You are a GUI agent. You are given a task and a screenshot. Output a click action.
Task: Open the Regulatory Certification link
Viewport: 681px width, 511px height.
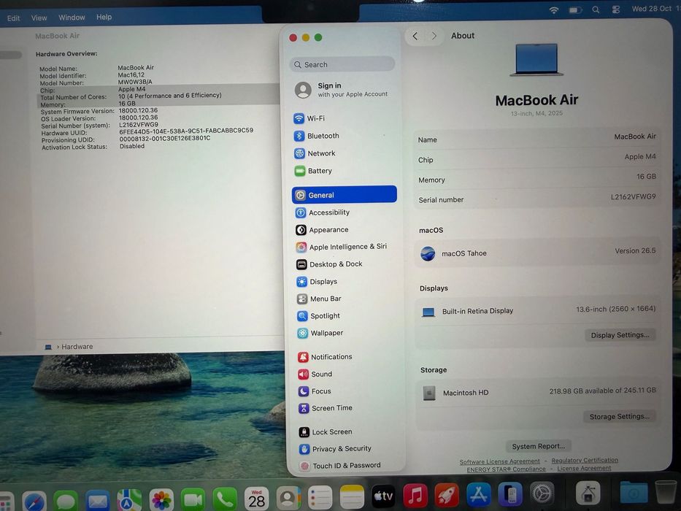[x=585, y=460]
